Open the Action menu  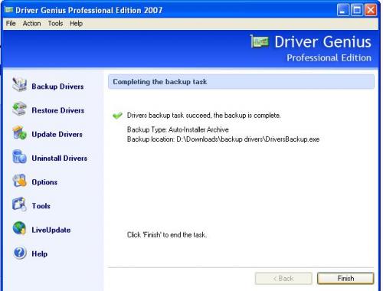pos(31,24)
